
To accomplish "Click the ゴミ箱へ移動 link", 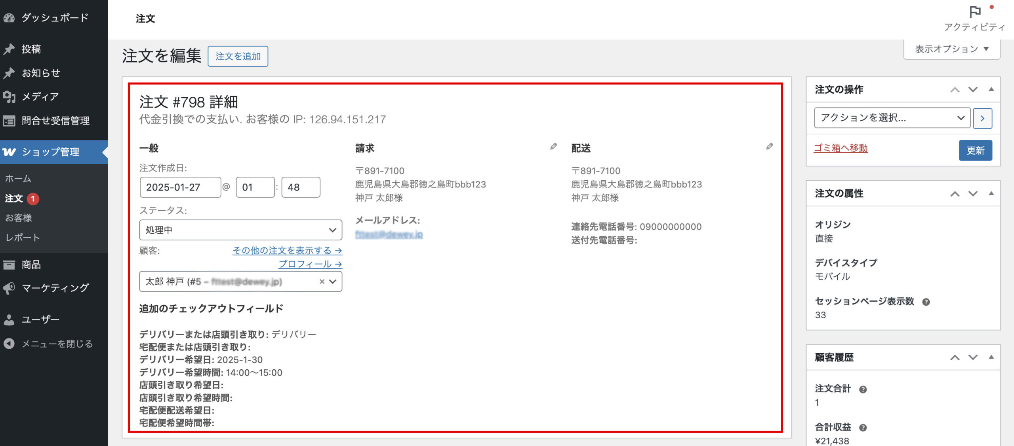I will click(841, 148).
